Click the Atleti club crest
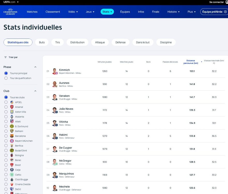The height and width of the screenshot is (194, 228). [12, 122]
